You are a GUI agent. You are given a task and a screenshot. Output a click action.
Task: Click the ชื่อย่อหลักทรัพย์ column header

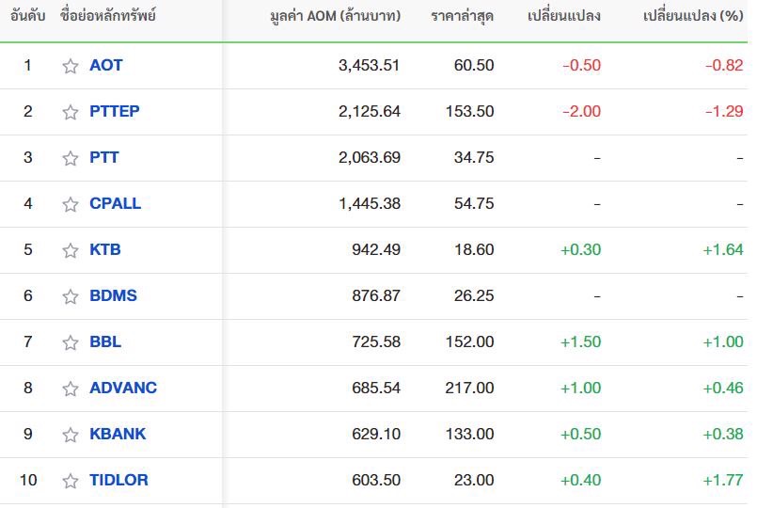(x=108, y=16)
